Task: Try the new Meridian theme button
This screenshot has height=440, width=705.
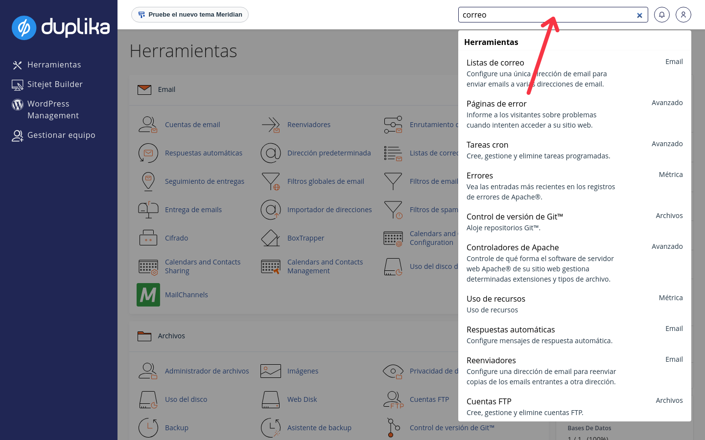Action: [x=190, y=15]
